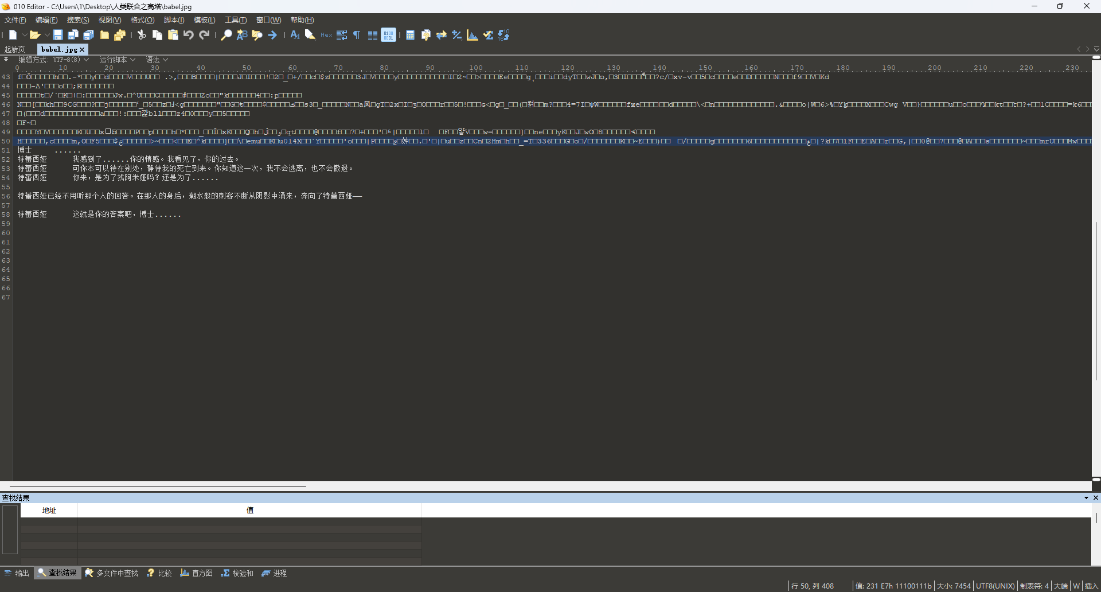Cut selection with the scissors icon
This screenshot has height=592, width=1101.
[142, 35]
